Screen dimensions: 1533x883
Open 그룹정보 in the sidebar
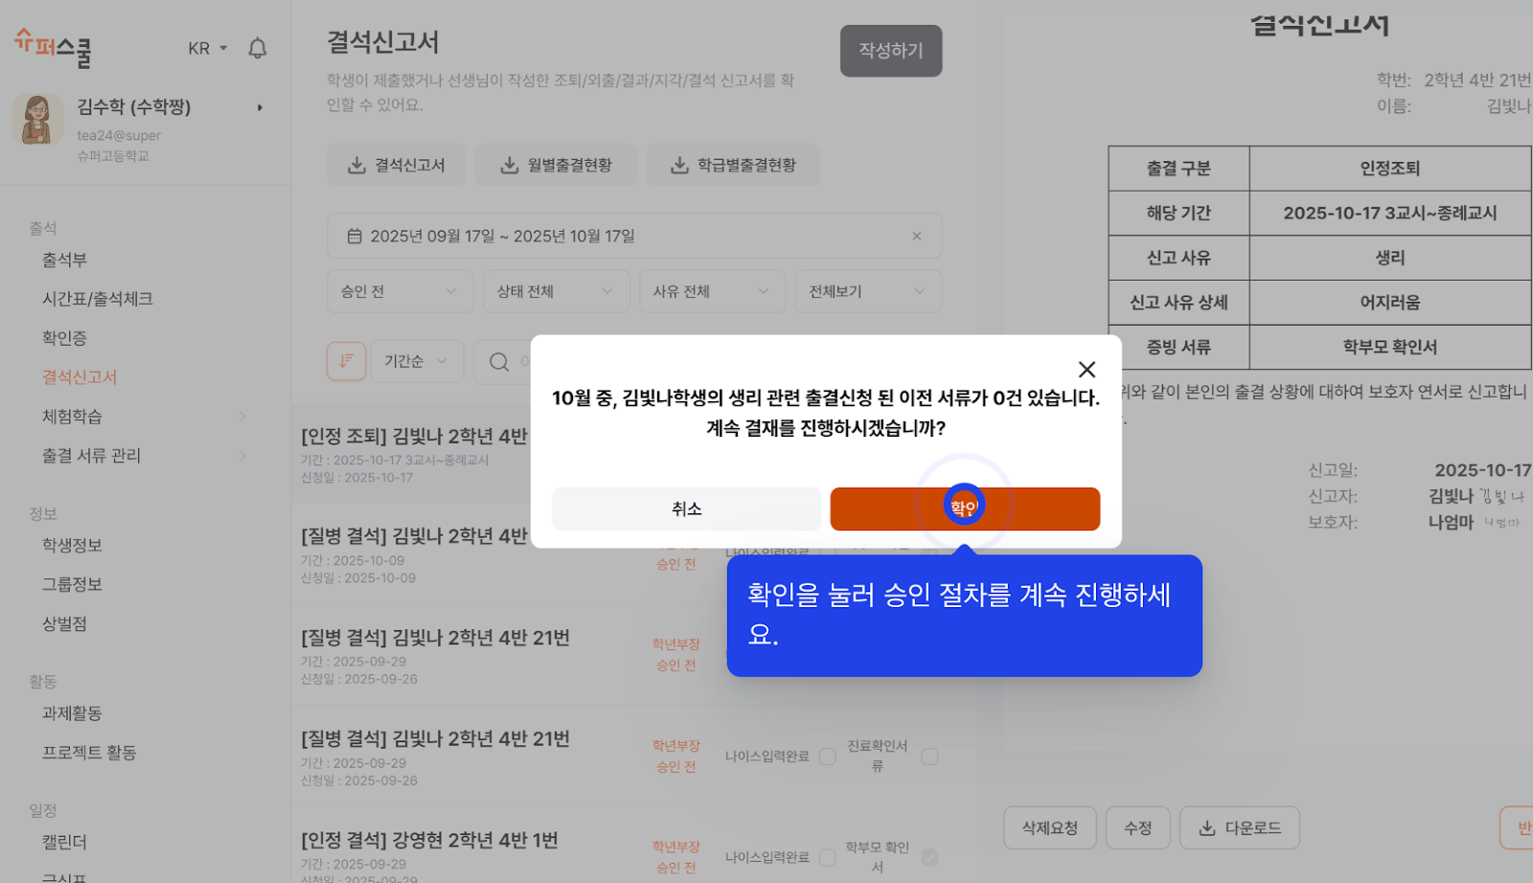point(72,584)
